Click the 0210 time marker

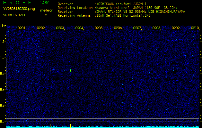point(195,28)
